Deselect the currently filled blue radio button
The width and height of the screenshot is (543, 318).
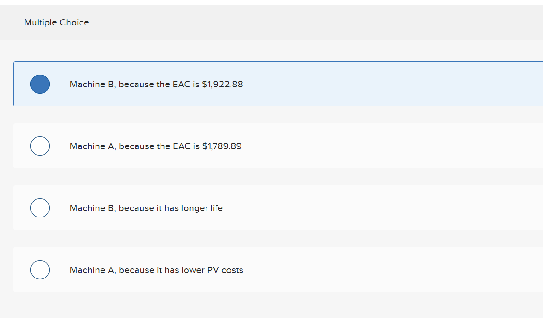pyautogui.click(x=40, y=84)
